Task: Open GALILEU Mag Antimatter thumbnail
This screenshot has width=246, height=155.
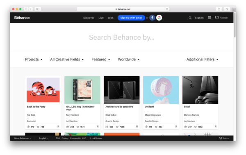Action: tap(82, 90)
